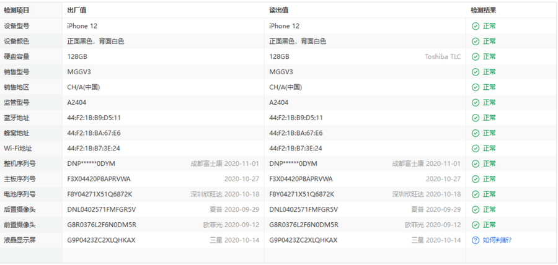Image resolution: width=558 pixels, height=265 pixels.
Task: Click read value F8Y04271X51Q6872K
Action: tap(302, 194)
